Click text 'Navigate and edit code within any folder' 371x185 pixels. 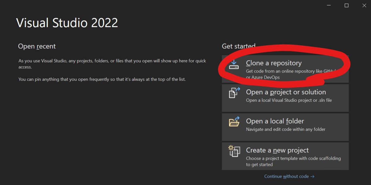coord(286,129)
